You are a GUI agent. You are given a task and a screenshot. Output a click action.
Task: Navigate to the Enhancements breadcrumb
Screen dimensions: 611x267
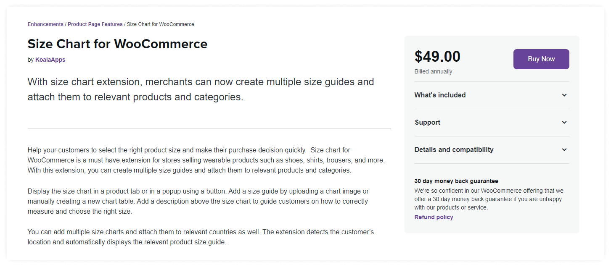(45, 24)
